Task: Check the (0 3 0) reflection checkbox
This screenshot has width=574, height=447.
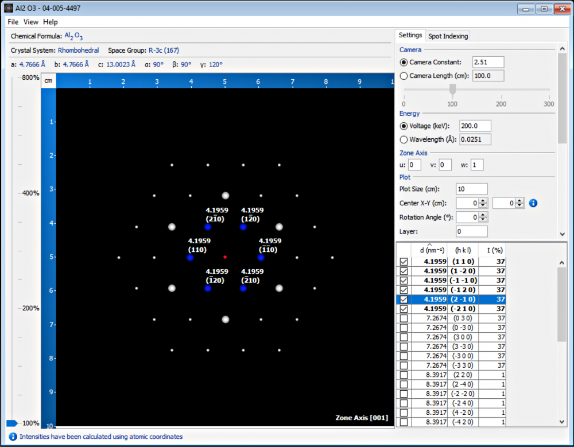Action: 404,318
